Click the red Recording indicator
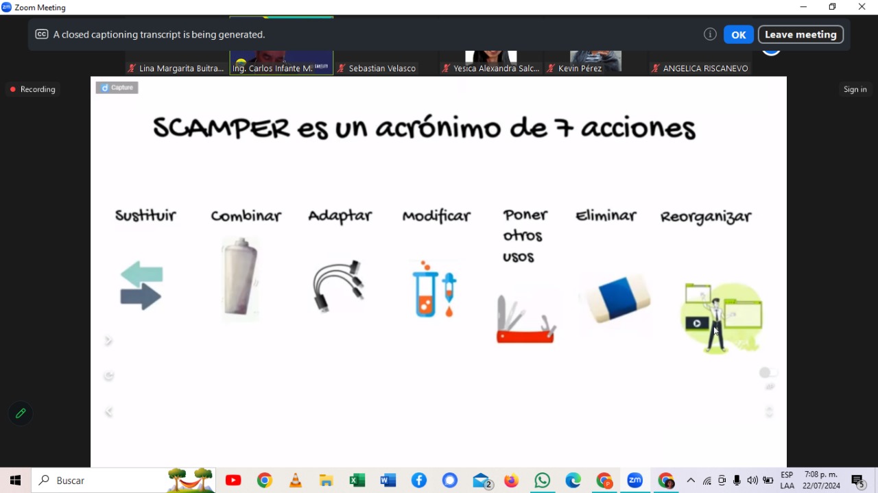The height and width of the screenshot is (493, 878). point(32,89)
